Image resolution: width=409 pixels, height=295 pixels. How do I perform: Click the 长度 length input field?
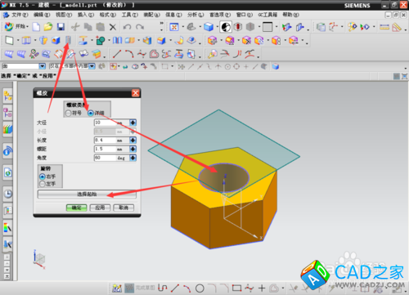[111, 140]
